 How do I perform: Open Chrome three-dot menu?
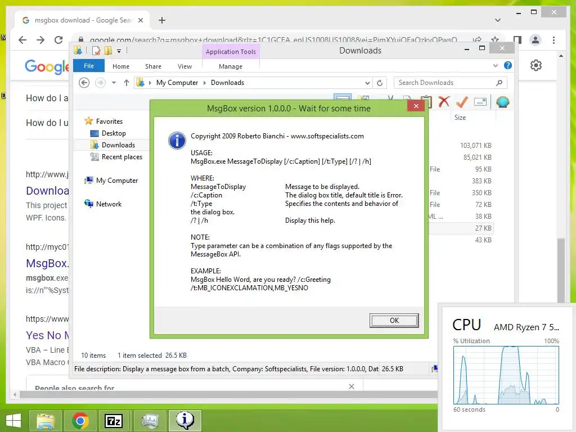553,40
